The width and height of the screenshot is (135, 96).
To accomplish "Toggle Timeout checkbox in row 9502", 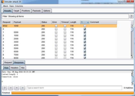I will 65,26.
